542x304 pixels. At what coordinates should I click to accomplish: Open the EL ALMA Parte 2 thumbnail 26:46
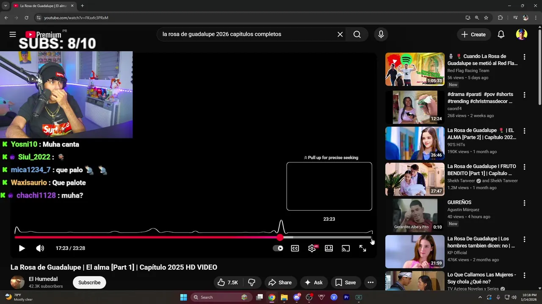click(415, 143)
